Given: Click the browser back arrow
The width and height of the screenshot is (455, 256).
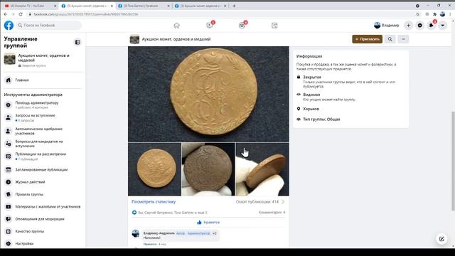Looking at the screenshot, I should pyautogui.click(x=5, y=14).
